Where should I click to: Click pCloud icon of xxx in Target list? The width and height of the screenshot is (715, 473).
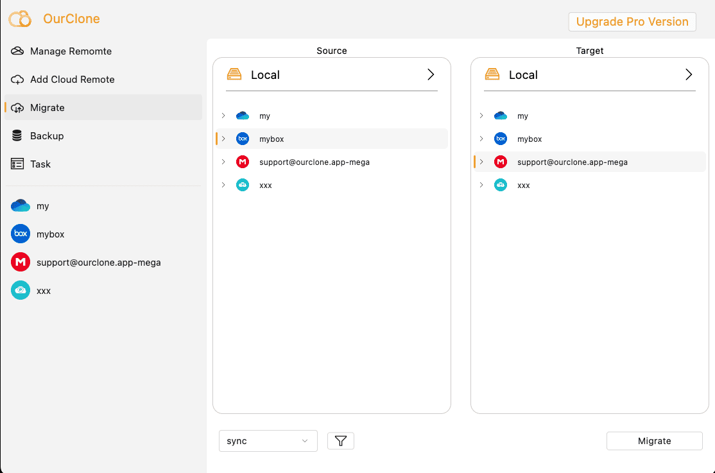click(x=501, y=185)
